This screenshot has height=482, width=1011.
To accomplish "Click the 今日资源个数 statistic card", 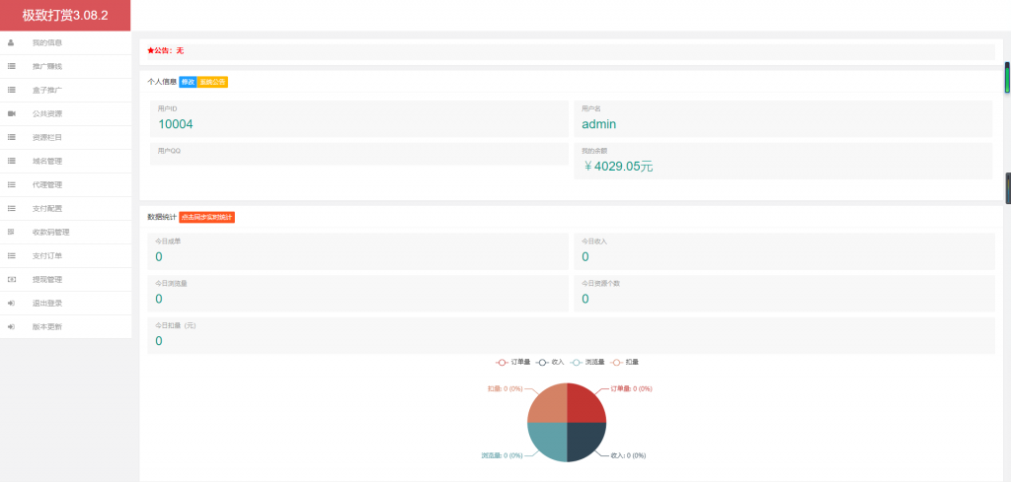I will pos(784,294).
